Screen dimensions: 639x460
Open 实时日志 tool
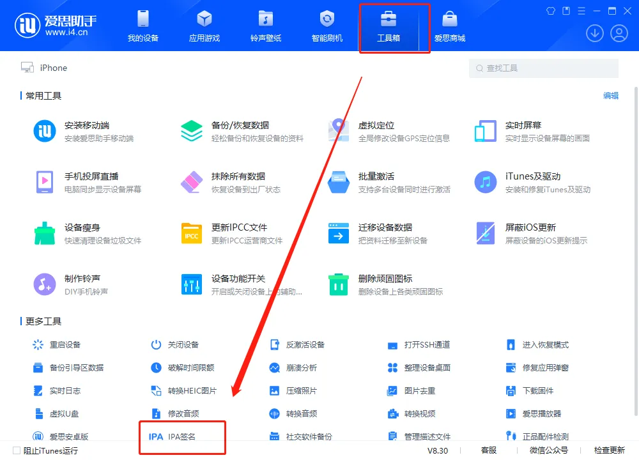57,391
